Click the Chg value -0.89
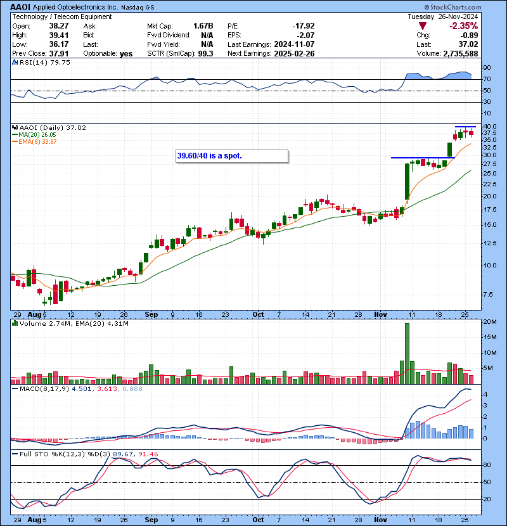The width and height of the screenshot is (507, 526). (x=469, y=35)
